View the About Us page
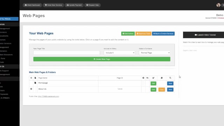The width and height of the screenshot is (224, 126). 170,90
